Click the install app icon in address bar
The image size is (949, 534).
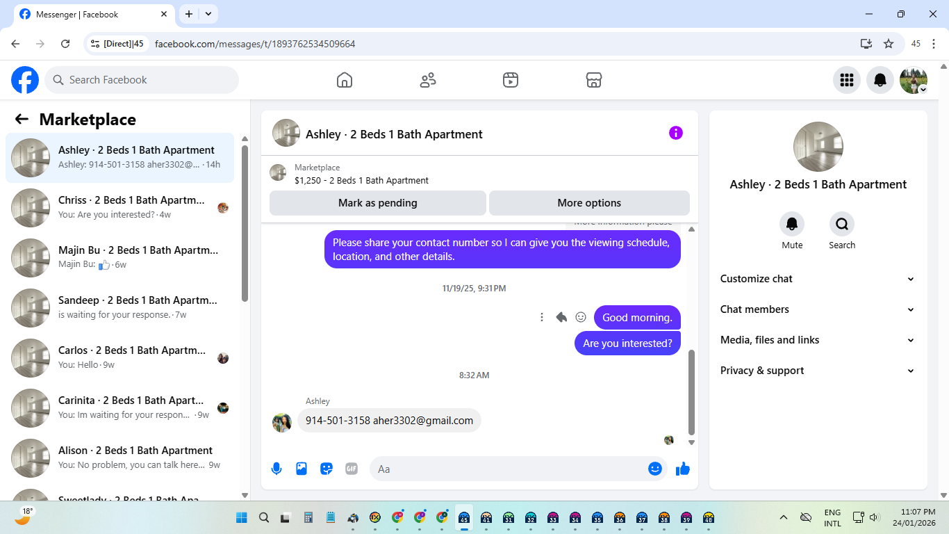866,44
